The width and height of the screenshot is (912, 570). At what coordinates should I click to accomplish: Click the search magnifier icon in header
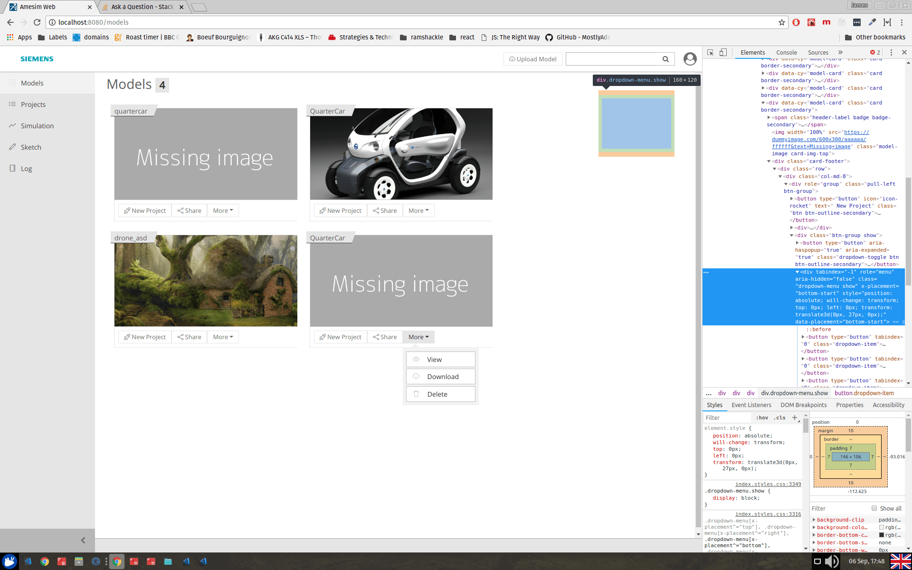click(x=665, y=59)
